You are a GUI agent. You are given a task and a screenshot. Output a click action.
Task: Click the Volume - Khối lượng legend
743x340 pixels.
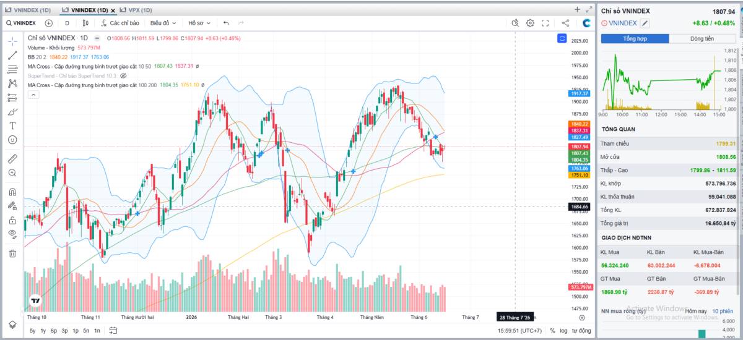pos(51,48)
